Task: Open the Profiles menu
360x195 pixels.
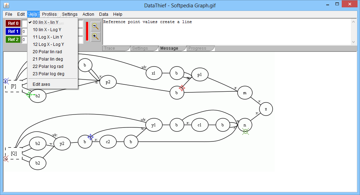Action: coord(49,14)
